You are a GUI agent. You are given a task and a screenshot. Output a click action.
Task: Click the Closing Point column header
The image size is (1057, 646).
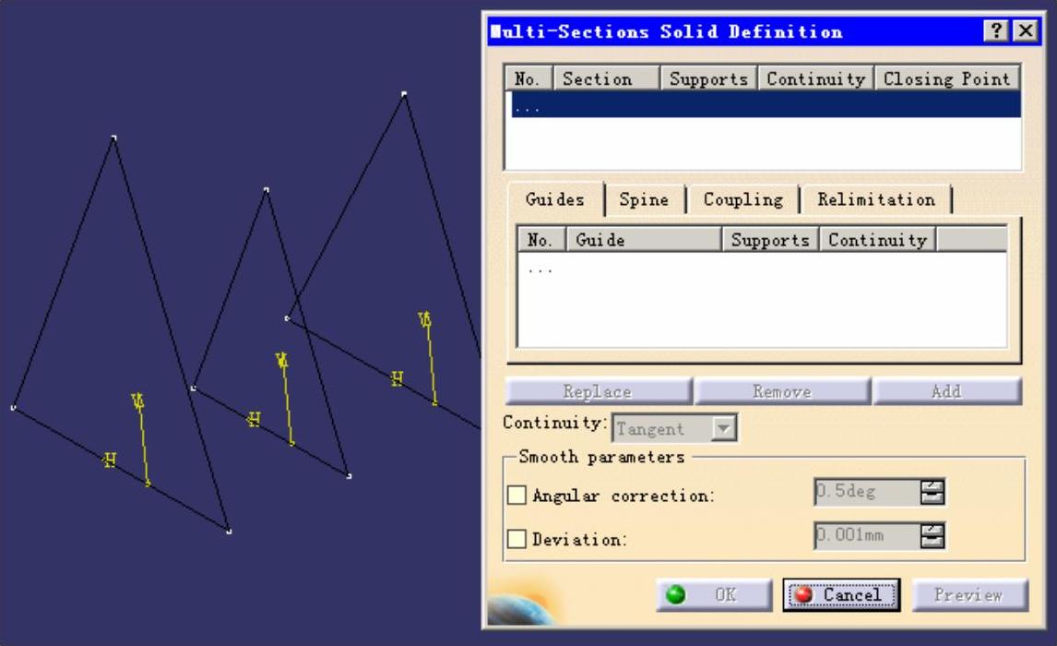point(947,78)
